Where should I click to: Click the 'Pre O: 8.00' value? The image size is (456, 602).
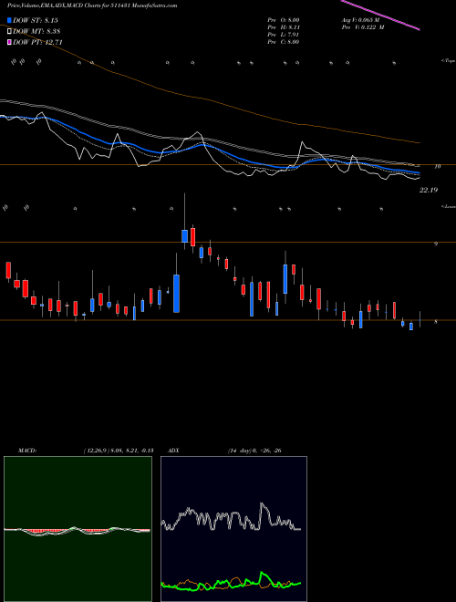[x=284, y=19]
